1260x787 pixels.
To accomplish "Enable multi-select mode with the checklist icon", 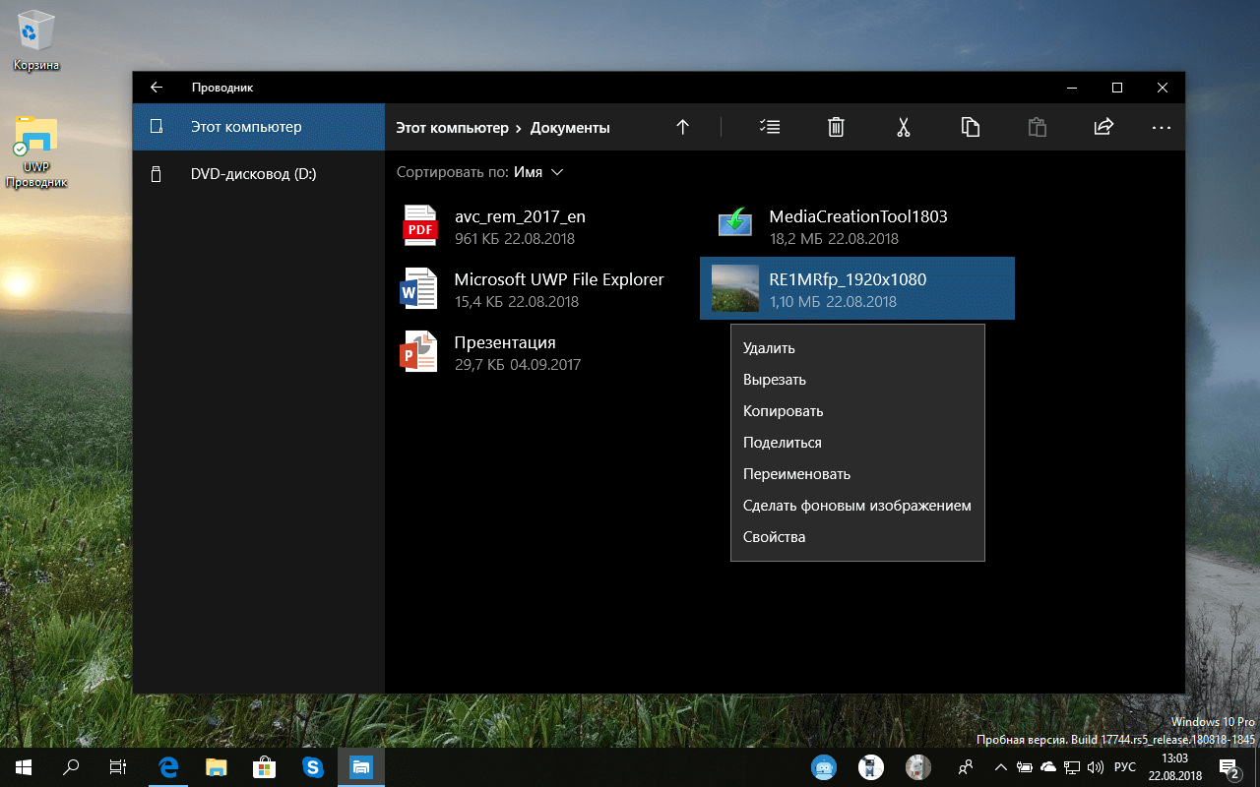I will coord(769,127).
